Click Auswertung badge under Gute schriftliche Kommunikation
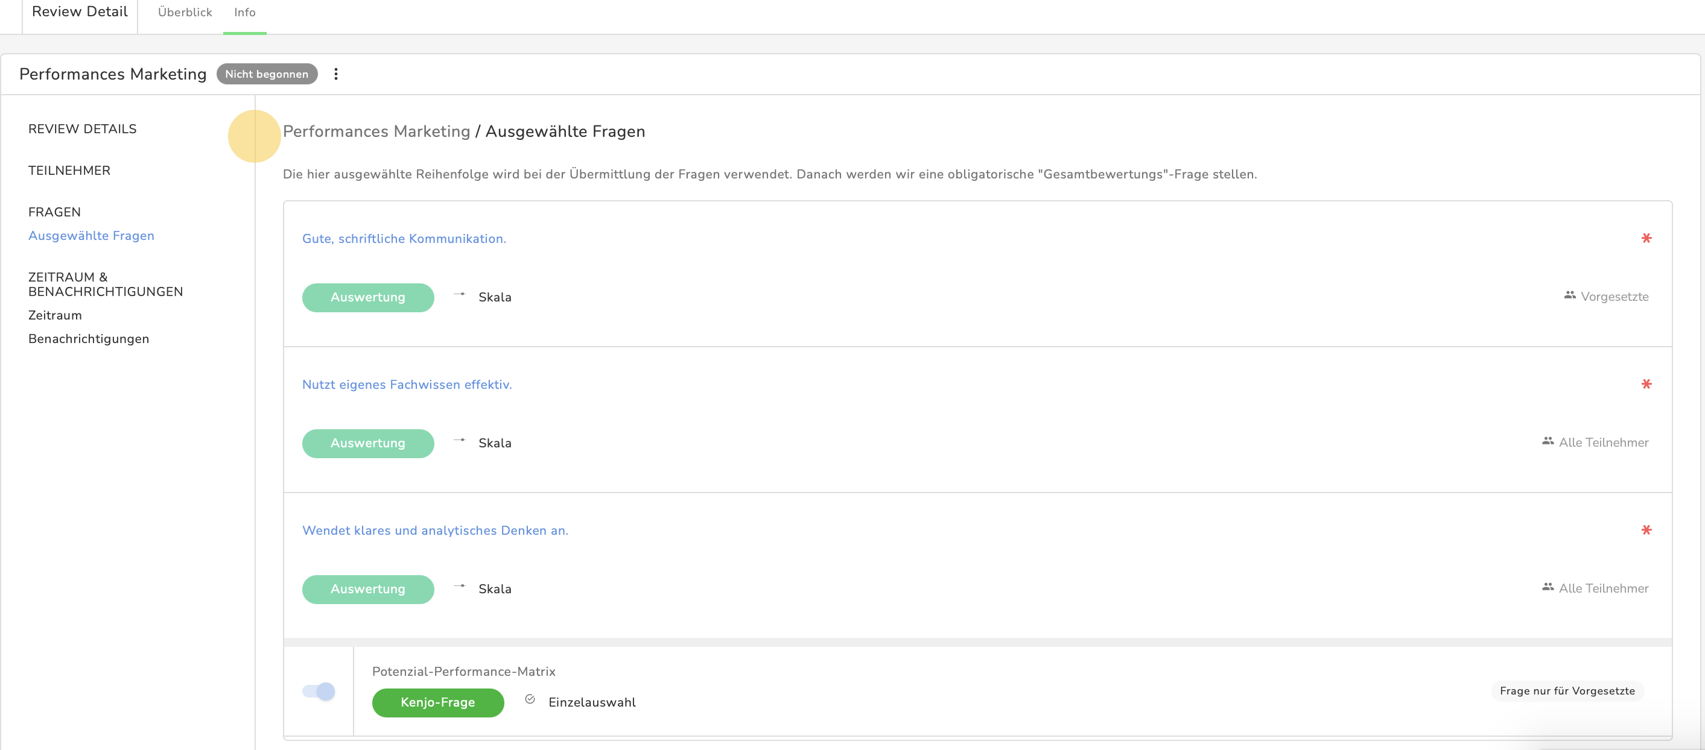 [x=368, y=298]
